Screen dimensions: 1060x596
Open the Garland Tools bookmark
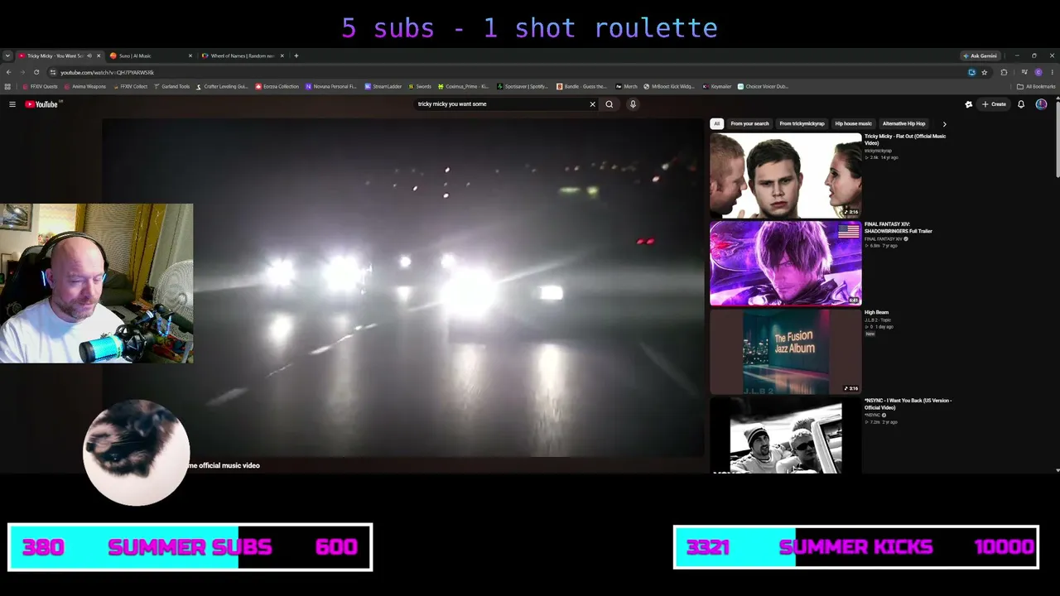pyautogui.click(x=172, y=86)
